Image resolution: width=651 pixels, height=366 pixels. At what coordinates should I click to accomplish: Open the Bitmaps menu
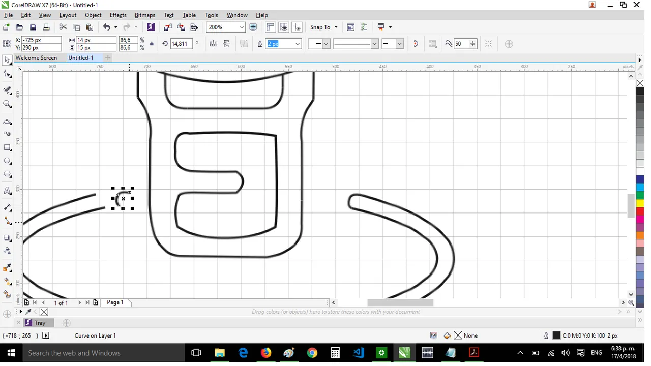[145, 15]
